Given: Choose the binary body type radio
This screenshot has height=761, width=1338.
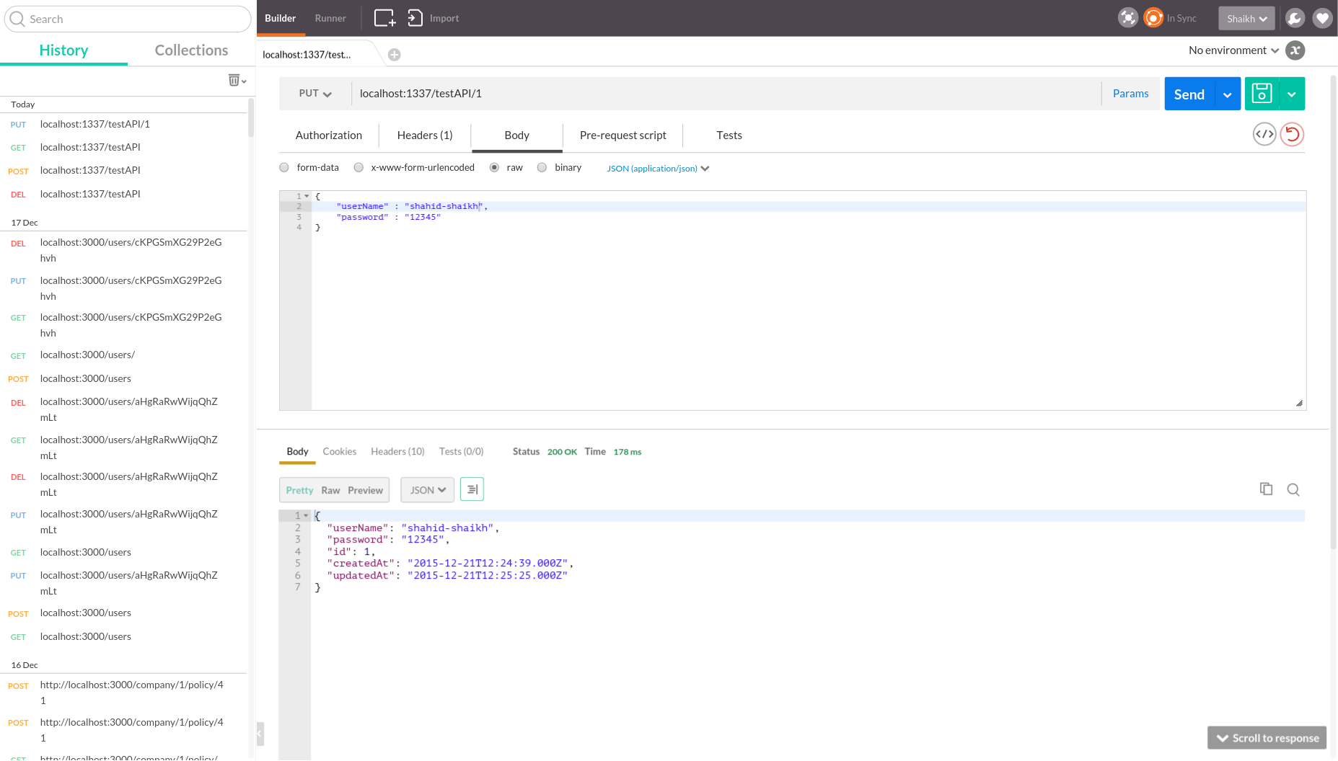Looking at the screenshot, I should tap(542, 168).
